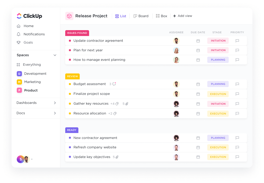Screen dimensions: 264x183
Task: Open attachments paperclip on Update key objectives
Action: pos(117,157)
